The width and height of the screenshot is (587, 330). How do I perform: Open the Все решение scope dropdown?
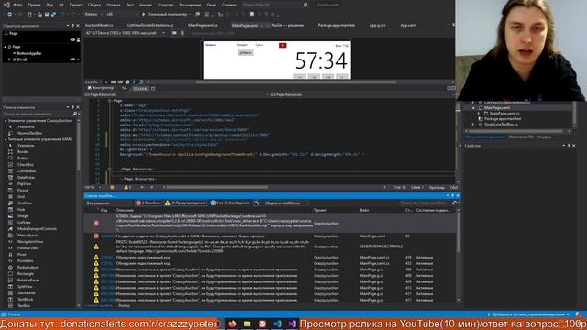click(x=108, y=203)
